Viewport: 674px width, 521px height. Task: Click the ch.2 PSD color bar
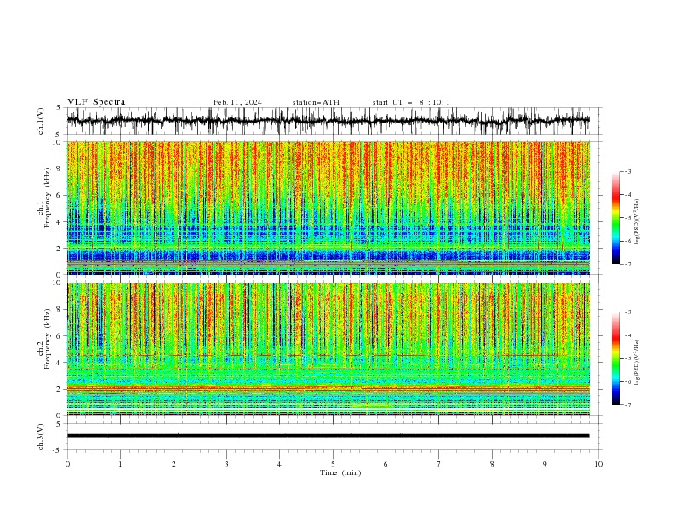(616, 358)
